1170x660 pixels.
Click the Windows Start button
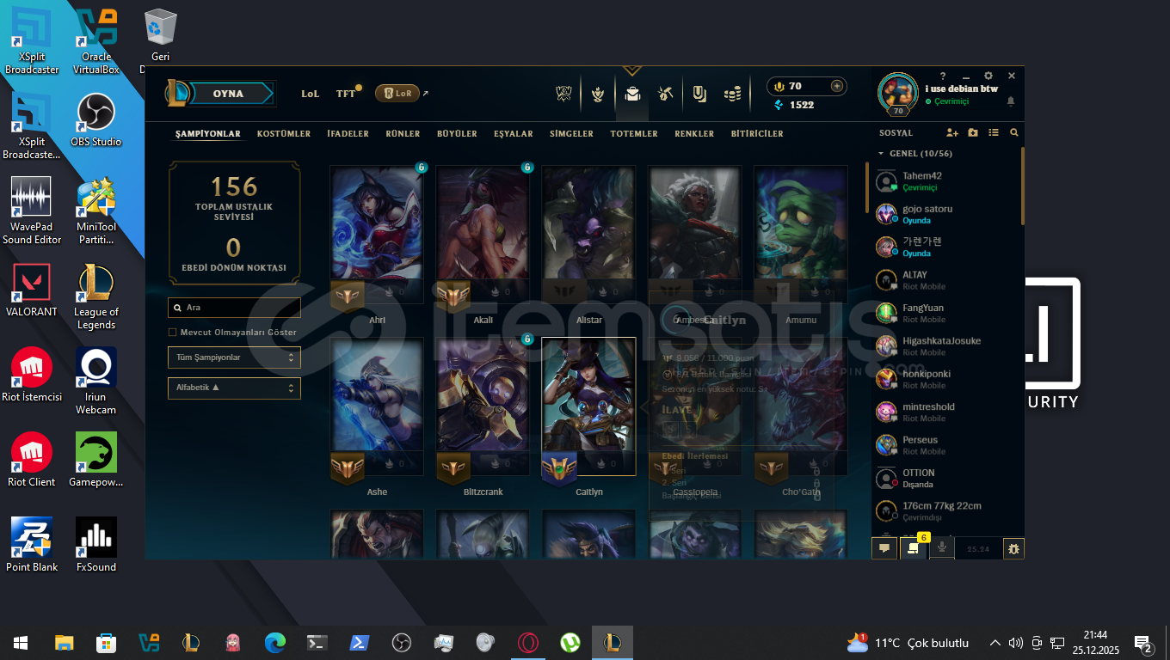point(21,643)
